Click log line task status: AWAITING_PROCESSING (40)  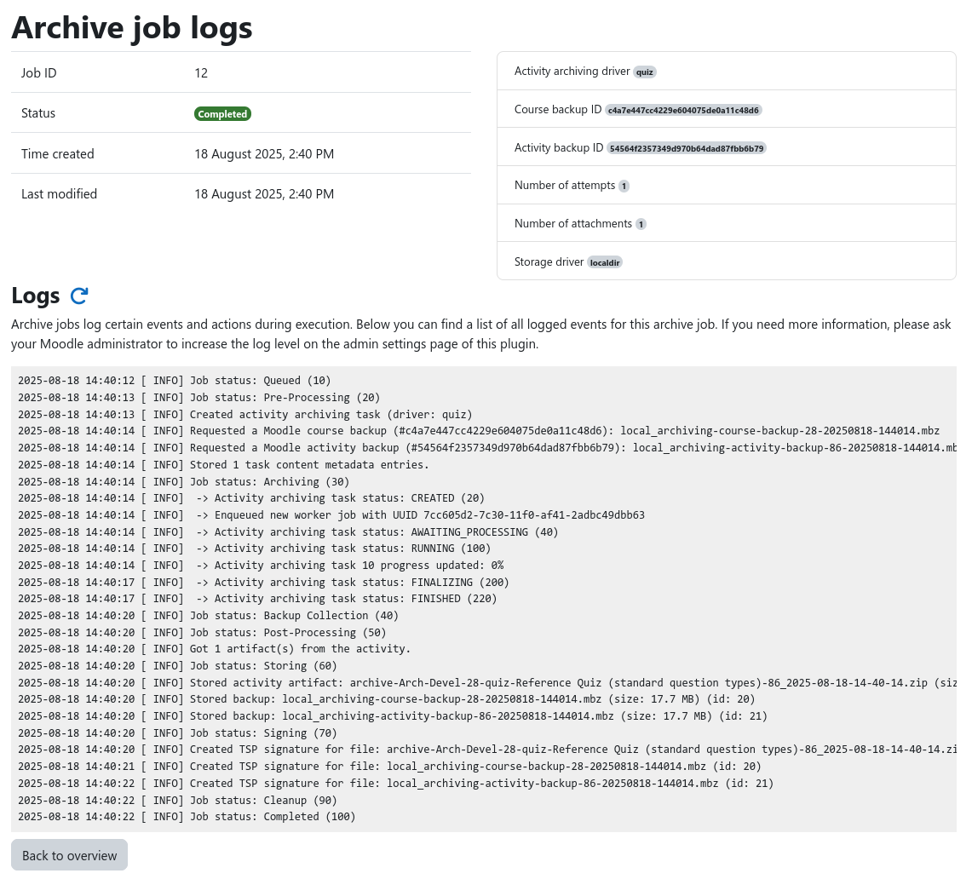pyautogui.click(x=288, y=531)
